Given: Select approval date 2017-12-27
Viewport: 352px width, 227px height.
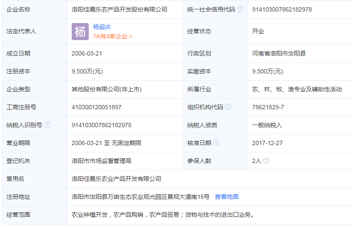Looking at the screenshot, I should [x=268, y=143].
